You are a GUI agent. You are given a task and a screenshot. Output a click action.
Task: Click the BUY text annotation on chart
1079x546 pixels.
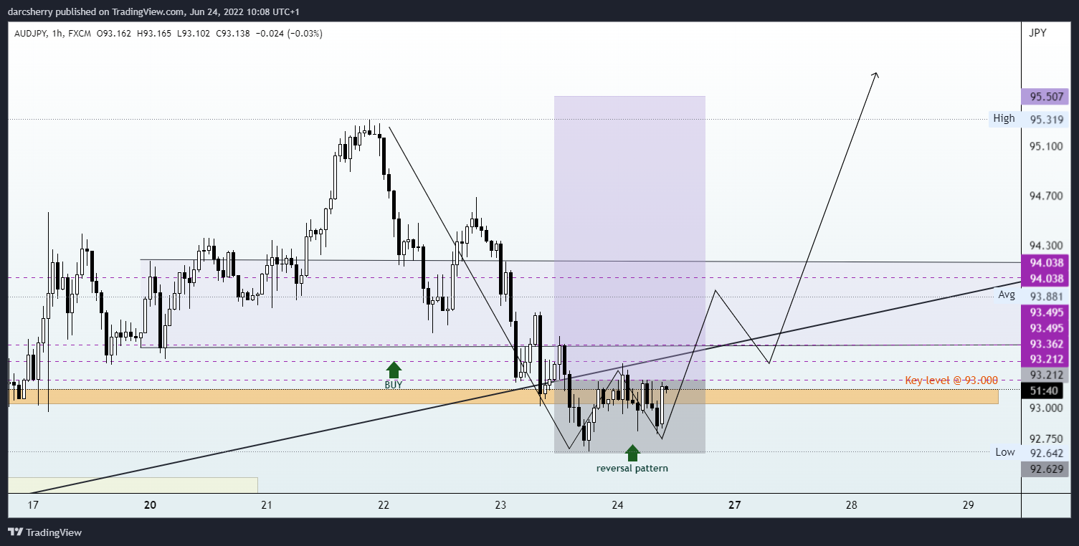click(394, 385)
